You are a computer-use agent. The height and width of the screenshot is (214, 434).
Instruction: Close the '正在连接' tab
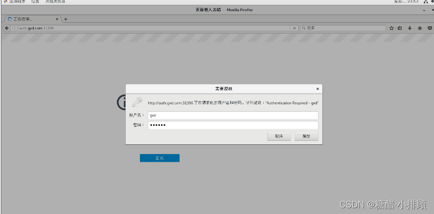click(57, 19)
